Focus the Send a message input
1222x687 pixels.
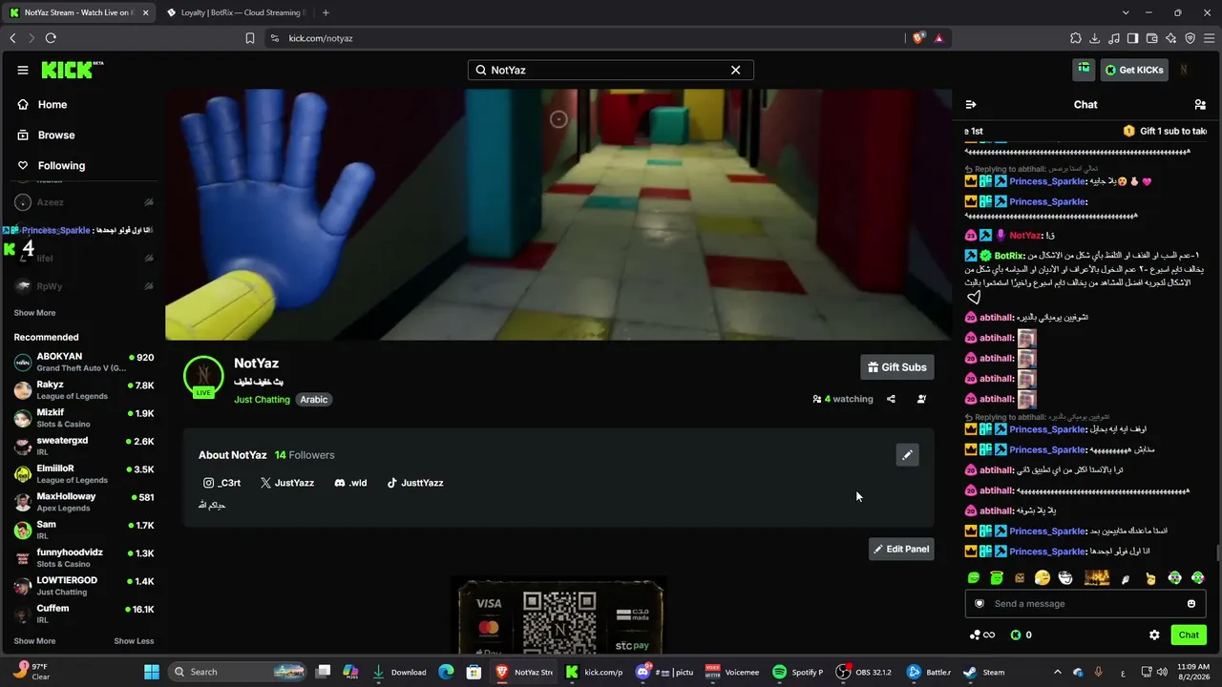tap(1084, 604)
